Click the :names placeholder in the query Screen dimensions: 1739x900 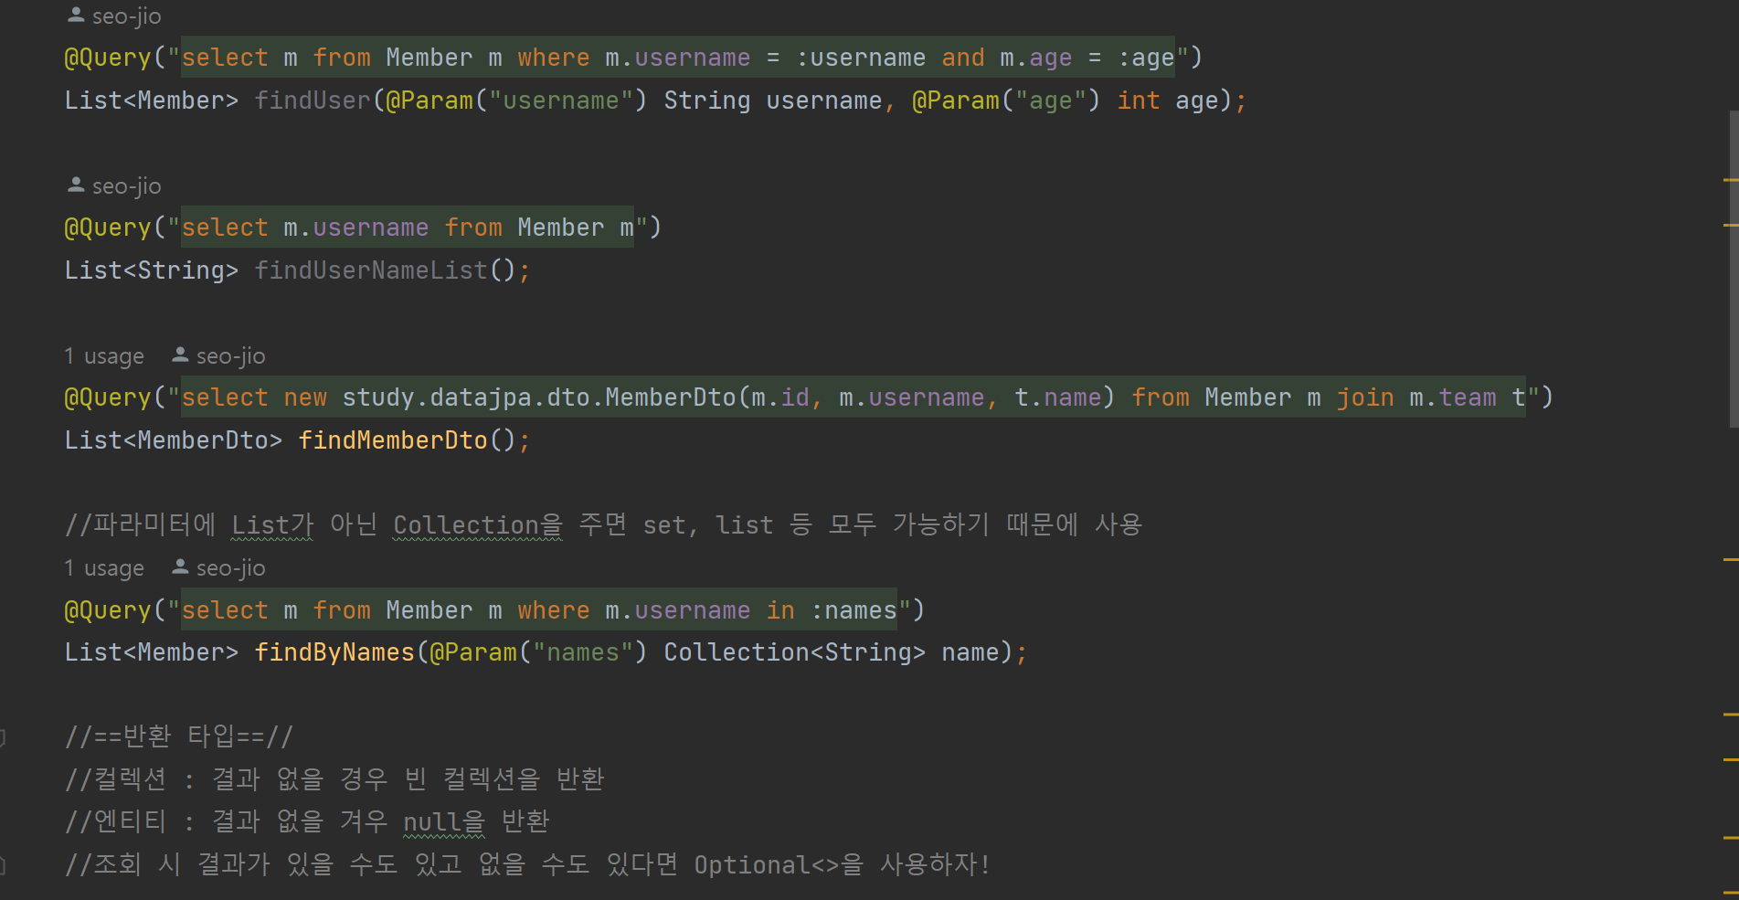854,610
